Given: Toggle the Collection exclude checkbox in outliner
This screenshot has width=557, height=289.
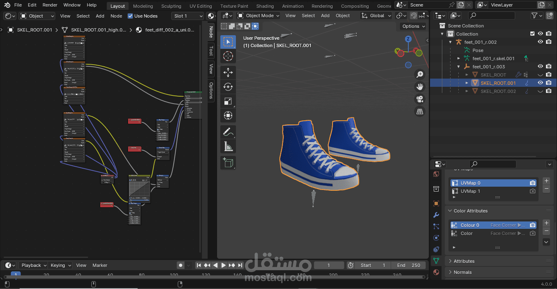Looking at the screenshot, I should tap(532, 34).
